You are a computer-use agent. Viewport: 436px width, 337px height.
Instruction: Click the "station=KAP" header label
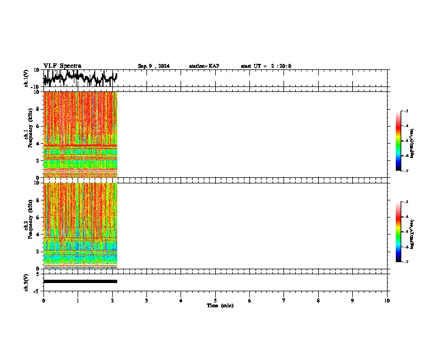click(x=204, y=66)
